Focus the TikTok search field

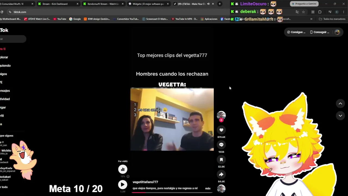(x=13, y=39)
